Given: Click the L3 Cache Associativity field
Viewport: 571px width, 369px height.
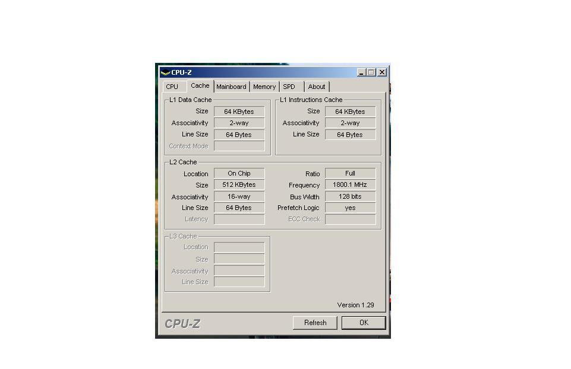Looking at the screenshot, I should tap(239, 271).
